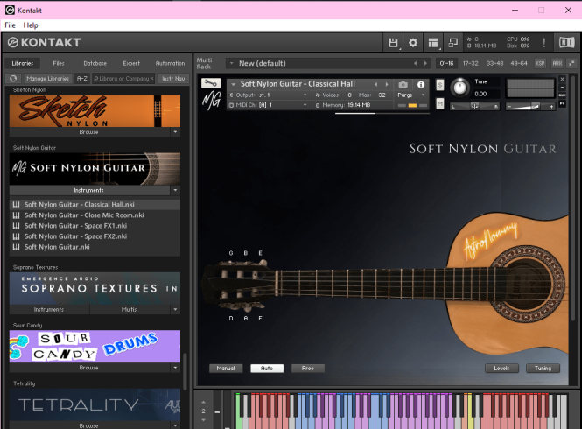Toggle the Instr Nav pane button
The width and height of the screenshot is (582, 429).
[x=173, y=79]
